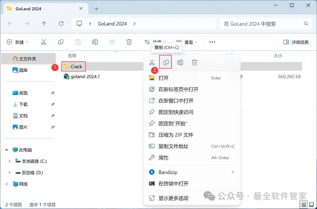The width and height of the screenshot is (317, 209).
Task: Click the This PC monitor icon in the address bar
Action: click(79, 24)
